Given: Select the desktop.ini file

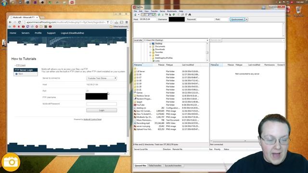Looking at the screenshot, I should click(141, 108).
